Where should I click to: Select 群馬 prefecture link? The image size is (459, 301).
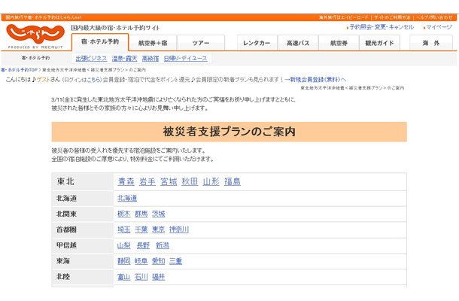point(141,214)
